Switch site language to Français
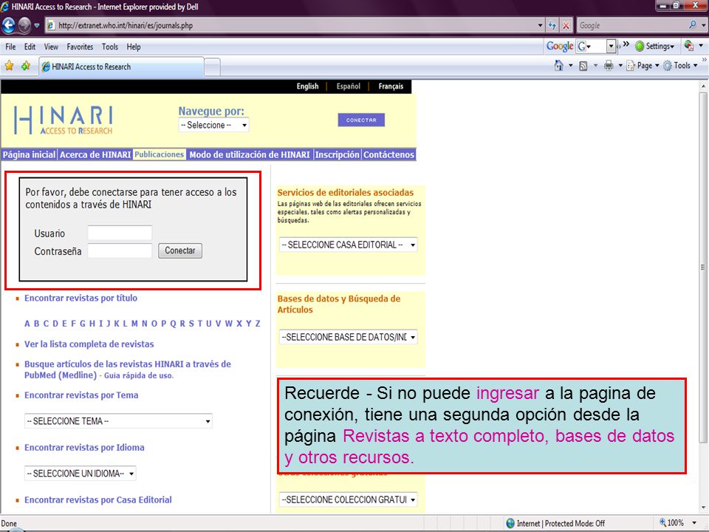The width and height of the screenshot is (709, 532). click(x=391, y=86)
